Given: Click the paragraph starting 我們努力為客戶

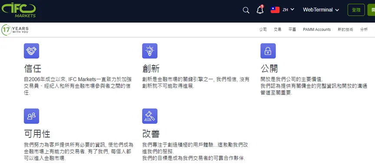Looking at the screenshot, I should [79, 151].
